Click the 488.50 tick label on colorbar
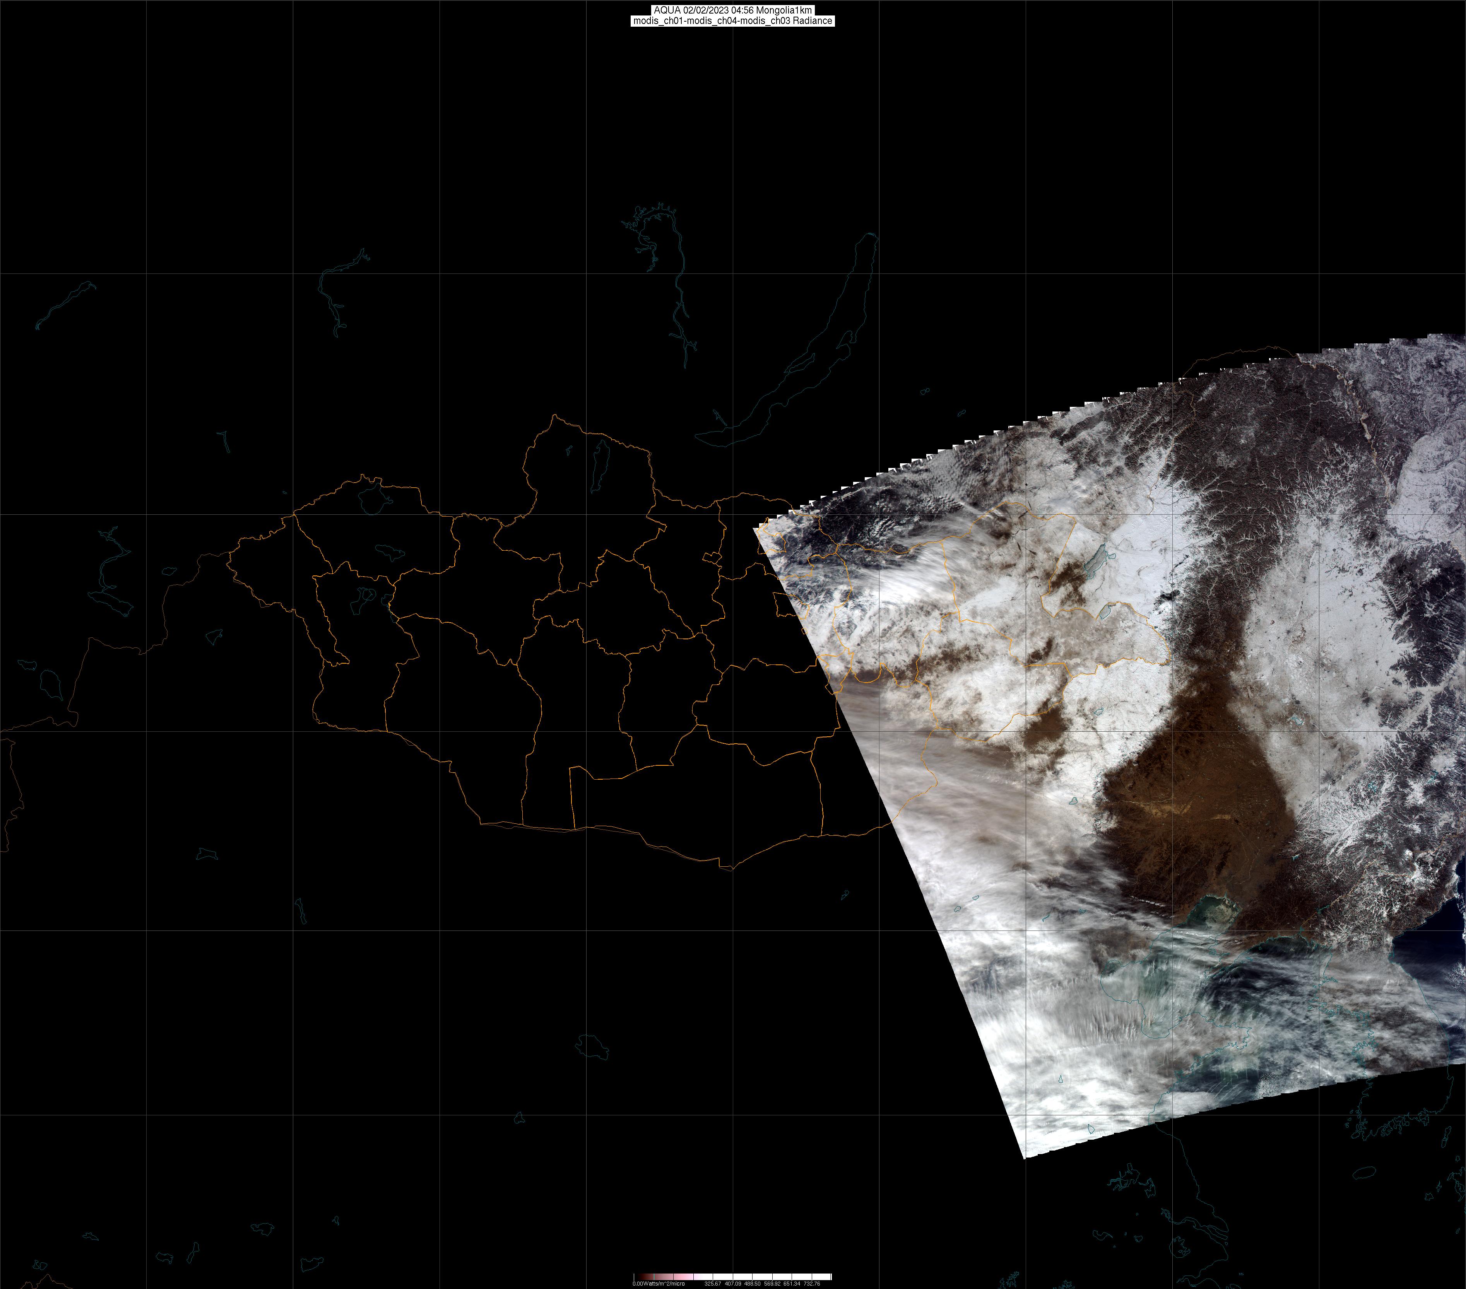 pos(753,1283)
